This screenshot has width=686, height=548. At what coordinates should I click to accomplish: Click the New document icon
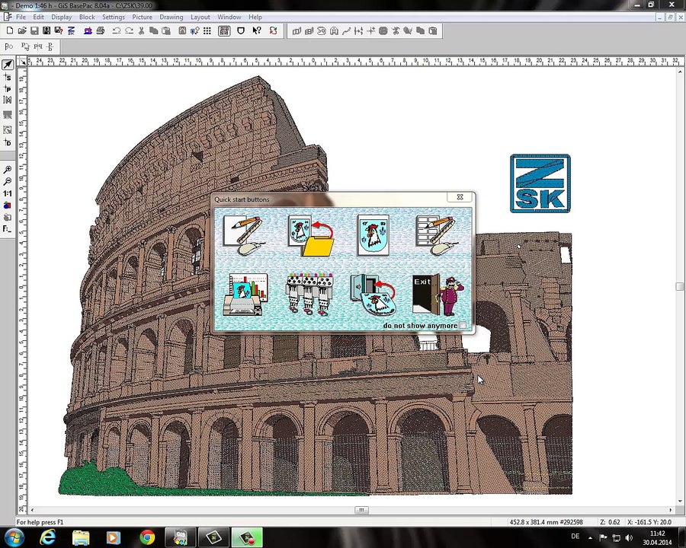click(10, 31)
